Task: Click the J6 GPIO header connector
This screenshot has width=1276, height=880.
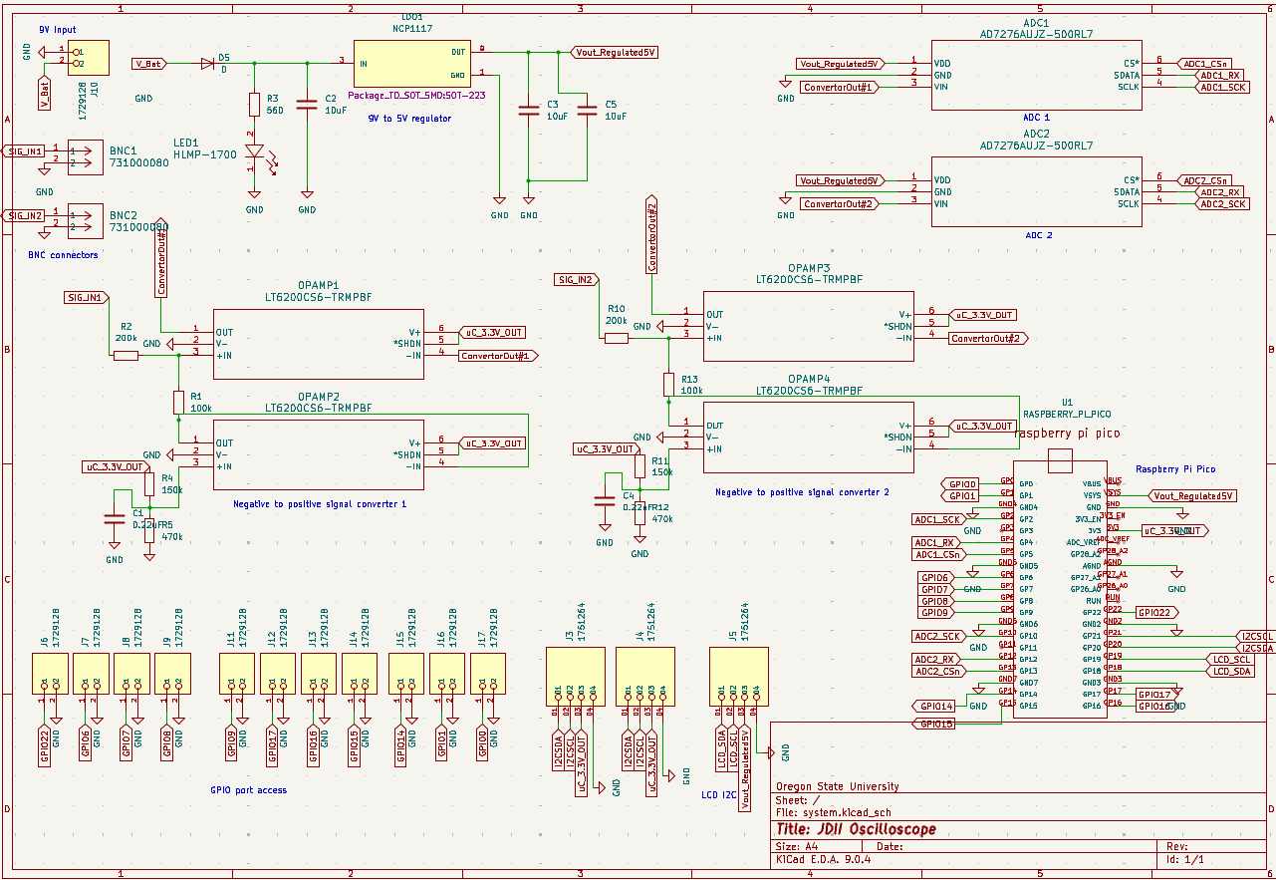Action: click(50, 673)
